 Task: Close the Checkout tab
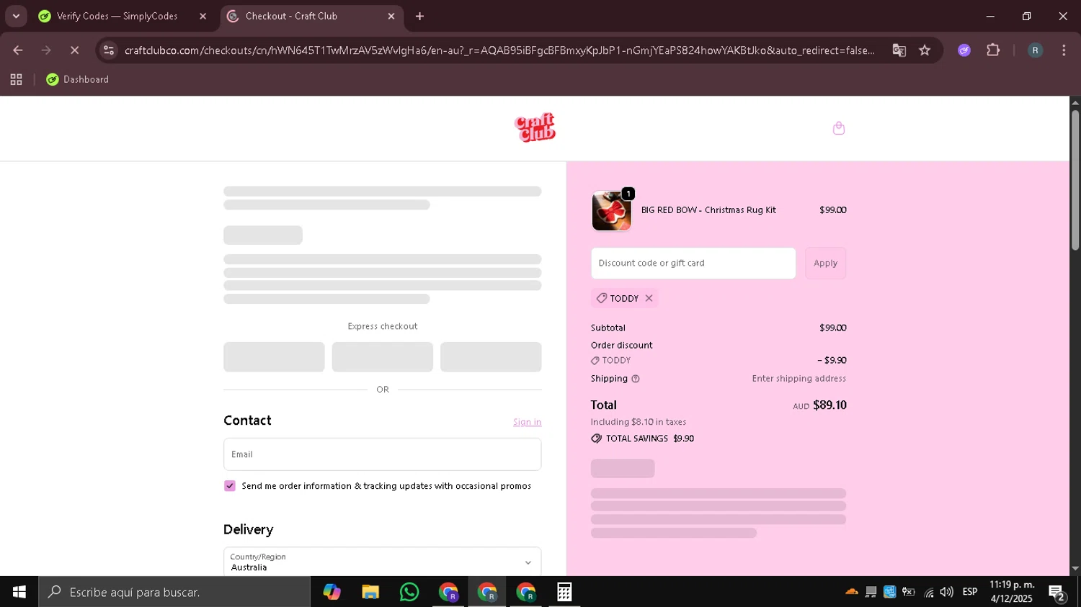click(391, 16)
